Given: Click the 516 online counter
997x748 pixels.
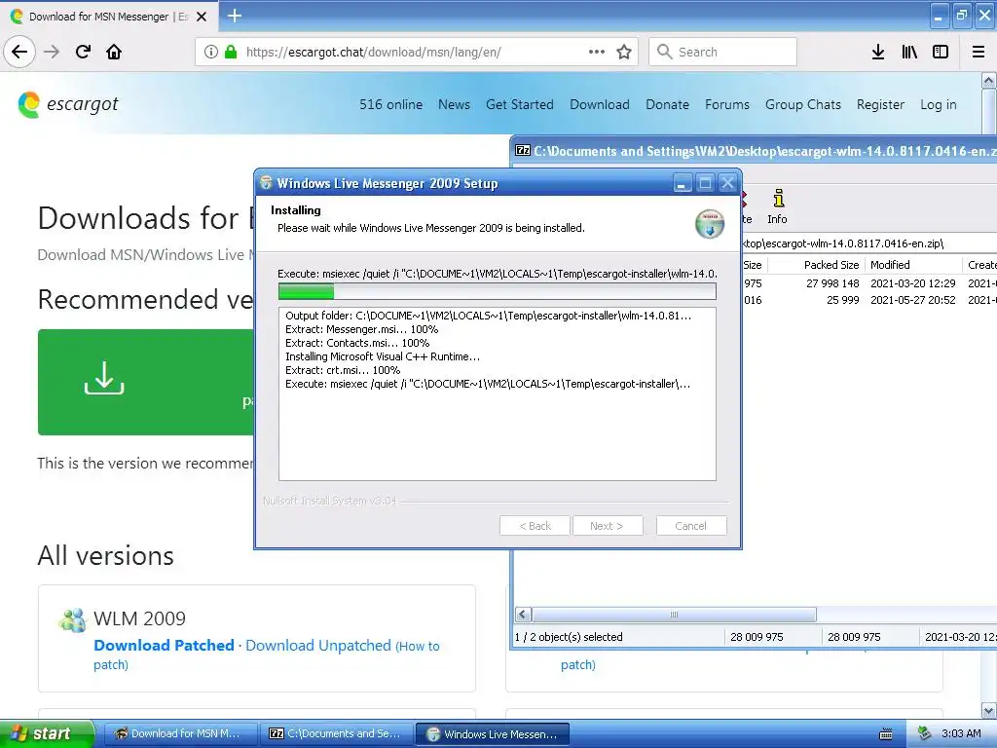Looking at the screenshot, I should (x=390, y=104).
